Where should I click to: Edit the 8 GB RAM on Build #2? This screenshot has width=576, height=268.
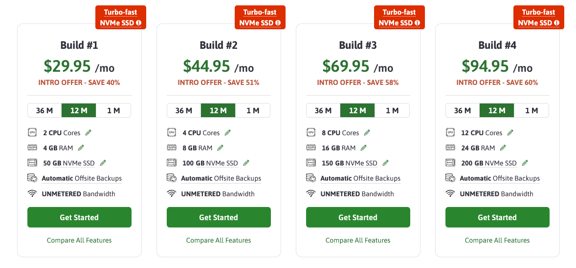pos(221,148)
